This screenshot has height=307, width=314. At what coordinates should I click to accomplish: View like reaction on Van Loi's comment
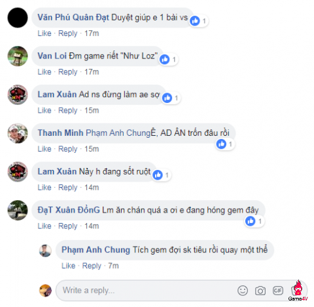click(x=168, y=60)
